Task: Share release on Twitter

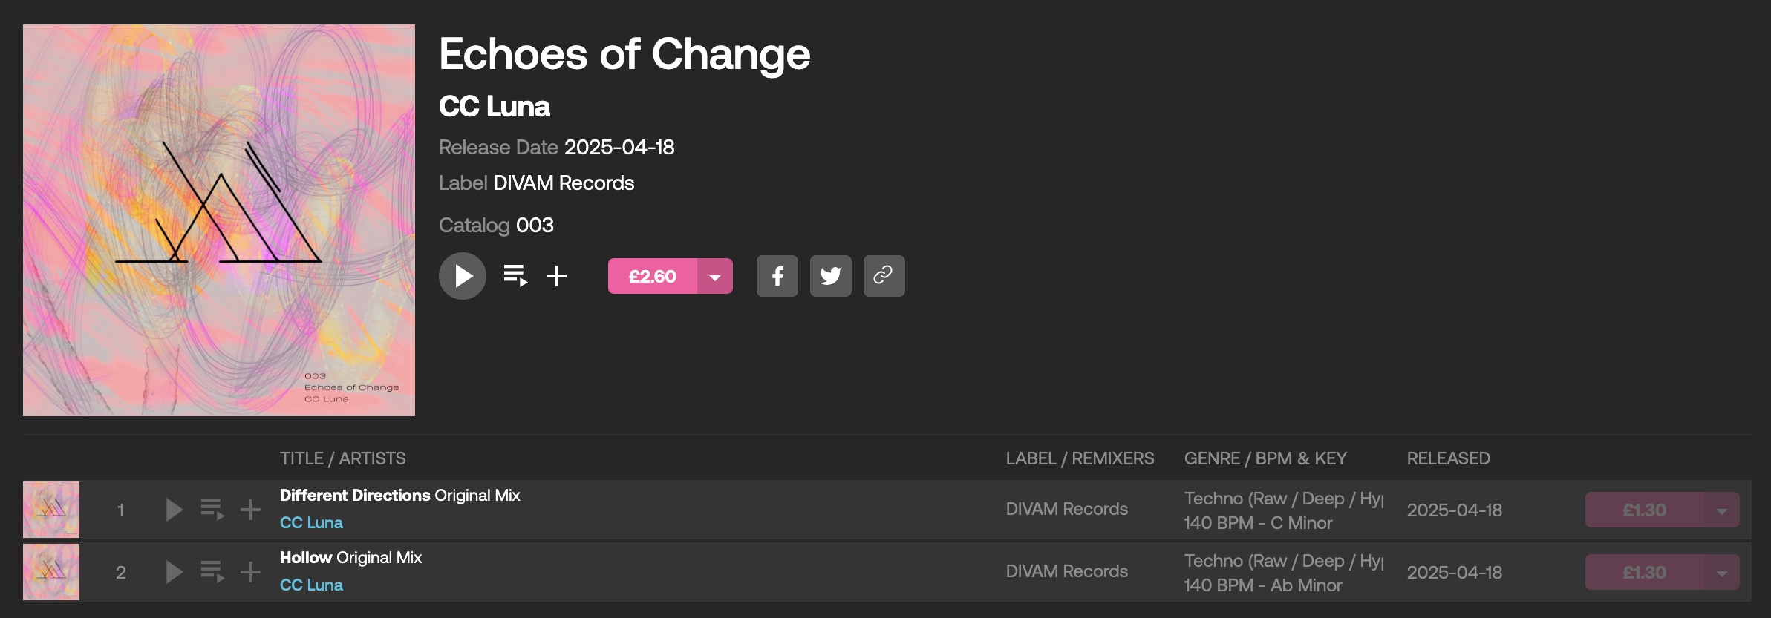Action: pyautogui.click(x=830, y=276)
